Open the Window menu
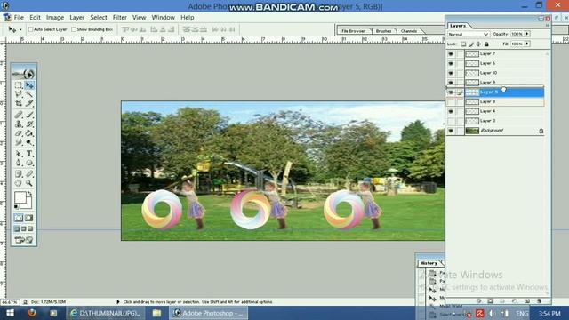Viewport: 569px width, 320px height. [x=164, y=18]
